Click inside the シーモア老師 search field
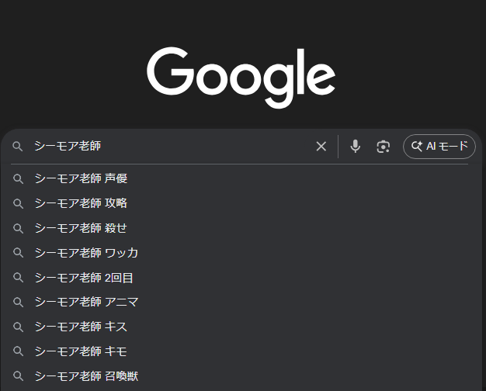 171,147
